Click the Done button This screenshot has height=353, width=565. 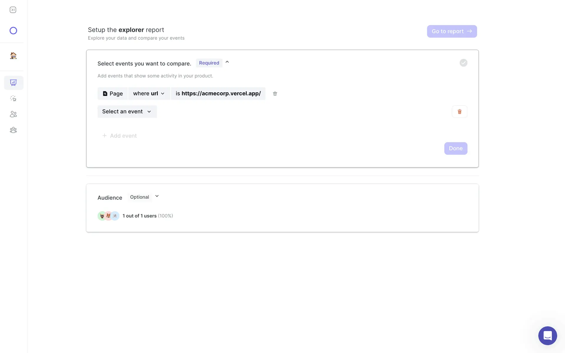point(456,148)
